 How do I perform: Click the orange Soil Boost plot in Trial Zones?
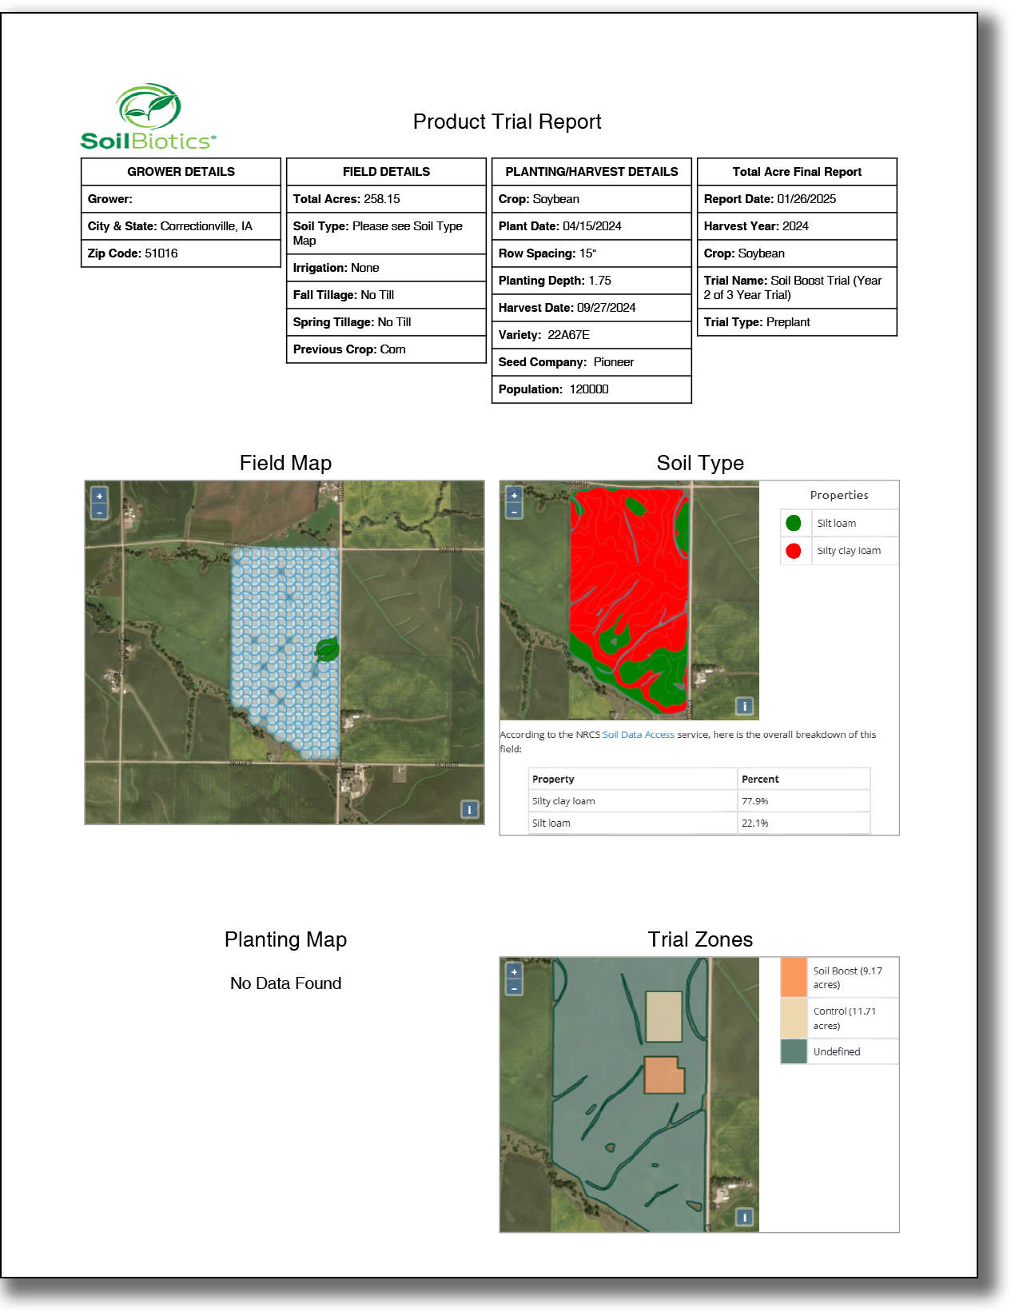click(x=663, y=1075)
